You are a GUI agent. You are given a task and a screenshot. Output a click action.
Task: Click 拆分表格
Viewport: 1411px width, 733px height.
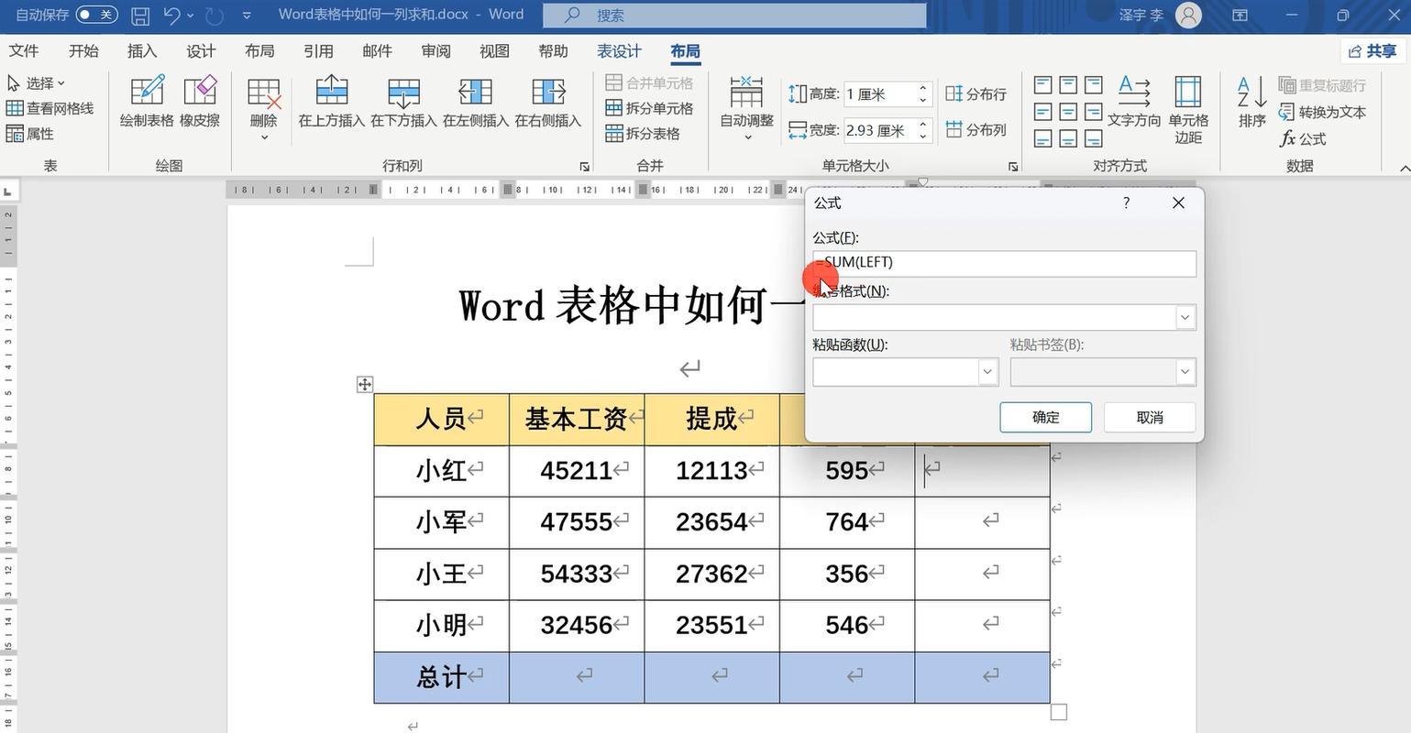click(x=643, y=134)
